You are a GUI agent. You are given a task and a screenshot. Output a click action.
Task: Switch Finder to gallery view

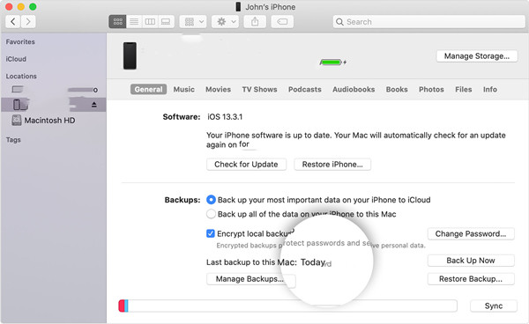pyautogui.click(x=166, y=21)
